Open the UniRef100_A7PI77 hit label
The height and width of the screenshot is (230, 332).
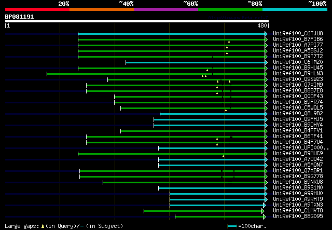point(298,45)
